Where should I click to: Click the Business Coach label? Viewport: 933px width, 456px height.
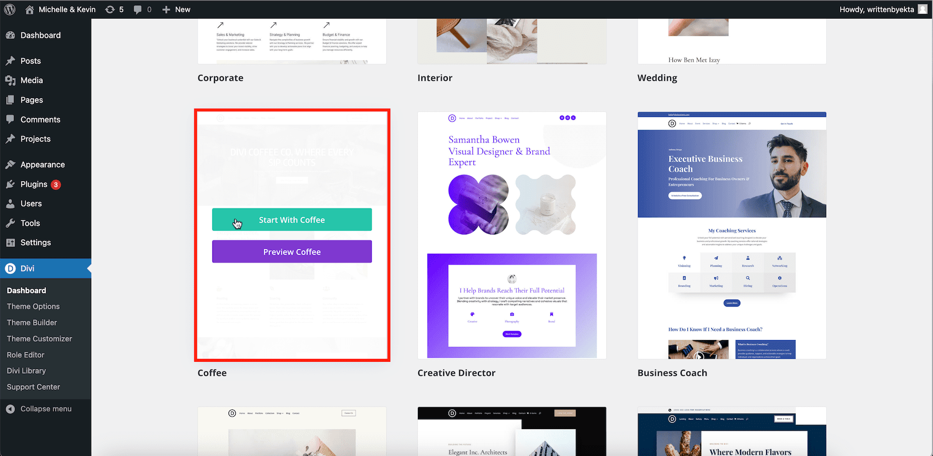672,373
